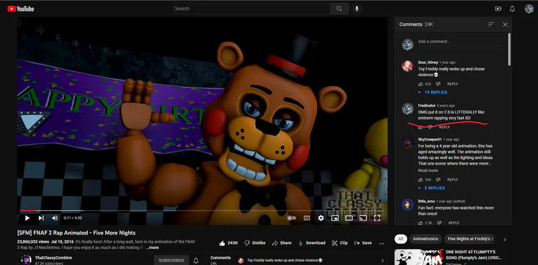Reply to little_emo's comment
This screenshot has height=265, width=538.
(x=454, y=223)
